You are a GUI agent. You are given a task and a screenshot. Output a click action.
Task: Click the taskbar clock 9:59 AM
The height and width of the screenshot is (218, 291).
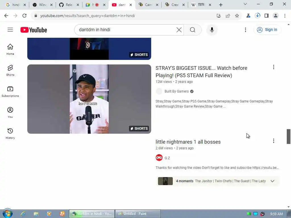click(276, 214)
